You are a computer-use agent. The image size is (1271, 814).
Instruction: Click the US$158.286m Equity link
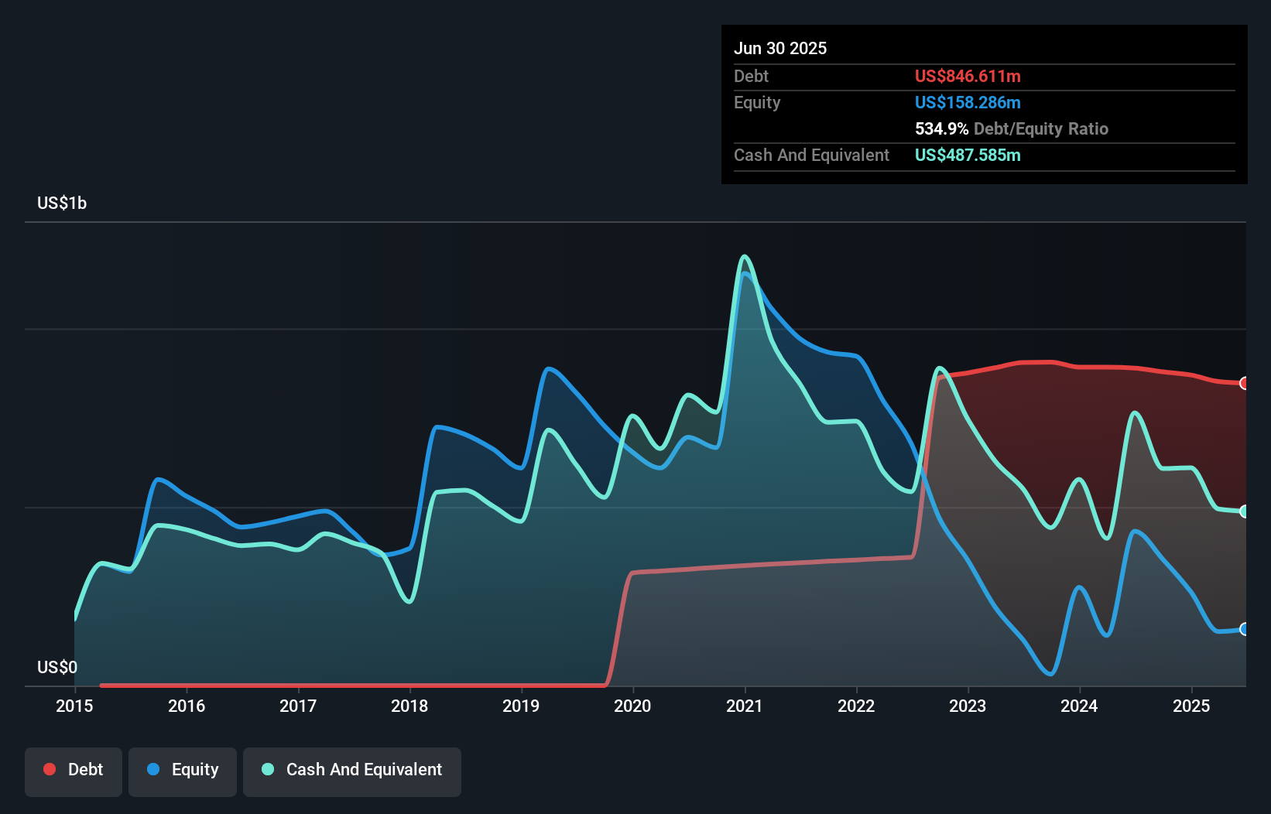968,102
